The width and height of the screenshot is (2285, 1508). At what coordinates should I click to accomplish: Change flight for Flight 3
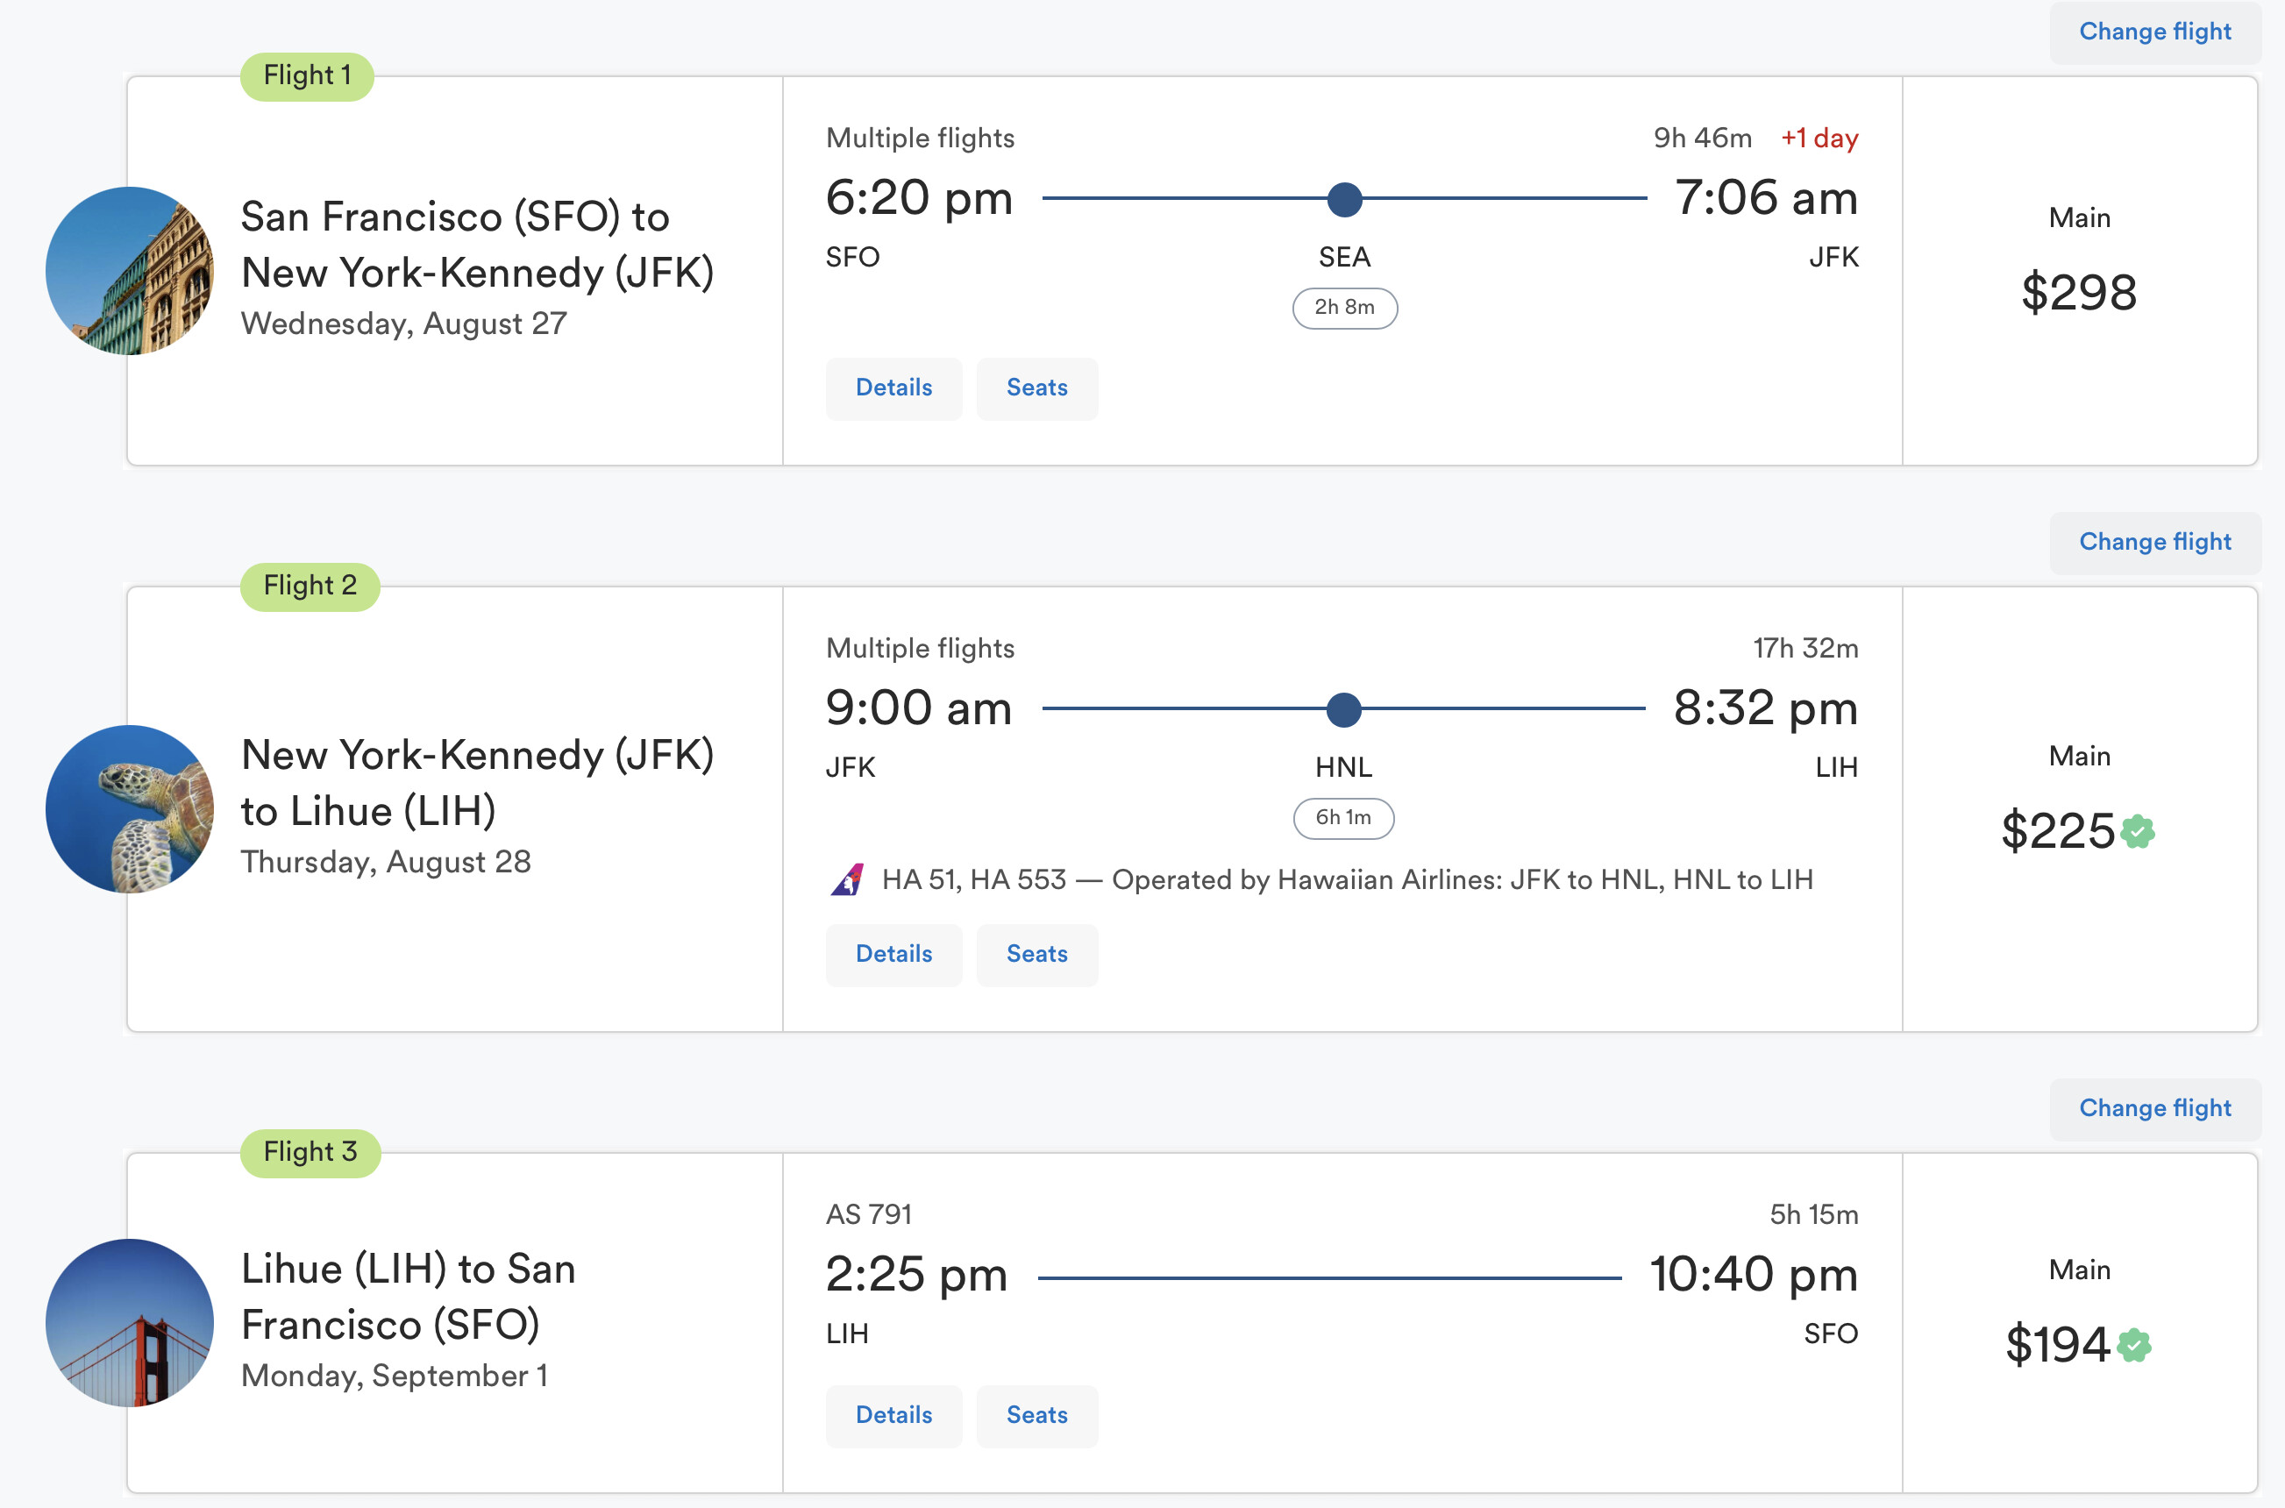click(2154, 1109)
